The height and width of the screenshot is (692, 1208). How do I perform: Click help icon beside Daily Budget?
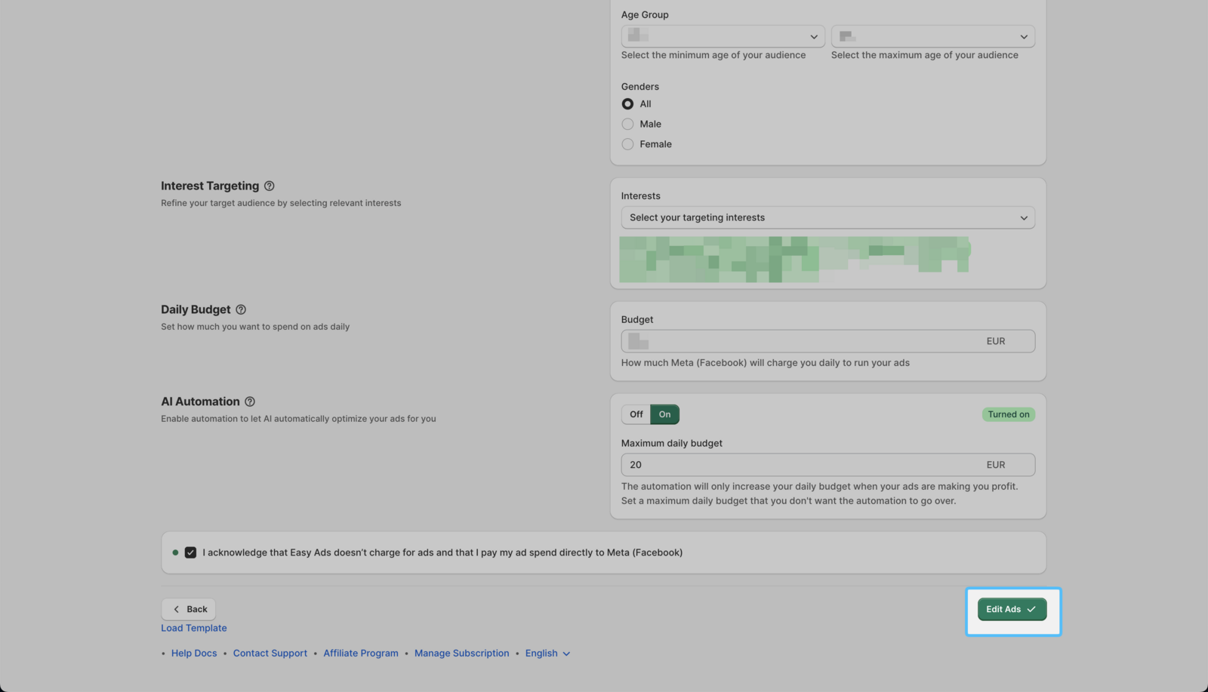(241, 310)
